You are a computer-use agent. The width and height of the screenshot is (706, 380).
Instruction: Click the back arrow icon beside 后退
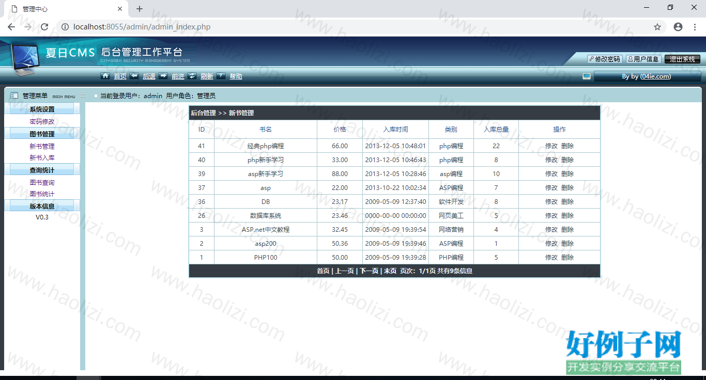[134, 76]
